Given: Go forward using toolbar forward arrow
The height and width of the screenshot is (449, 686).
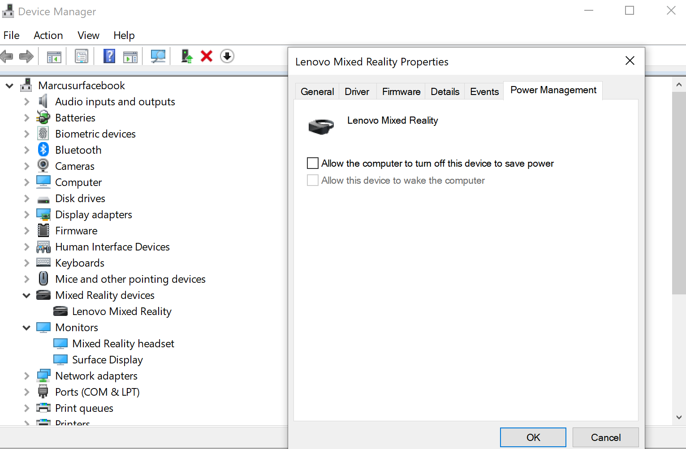Looking at the screenshot, I should [26, 56].
